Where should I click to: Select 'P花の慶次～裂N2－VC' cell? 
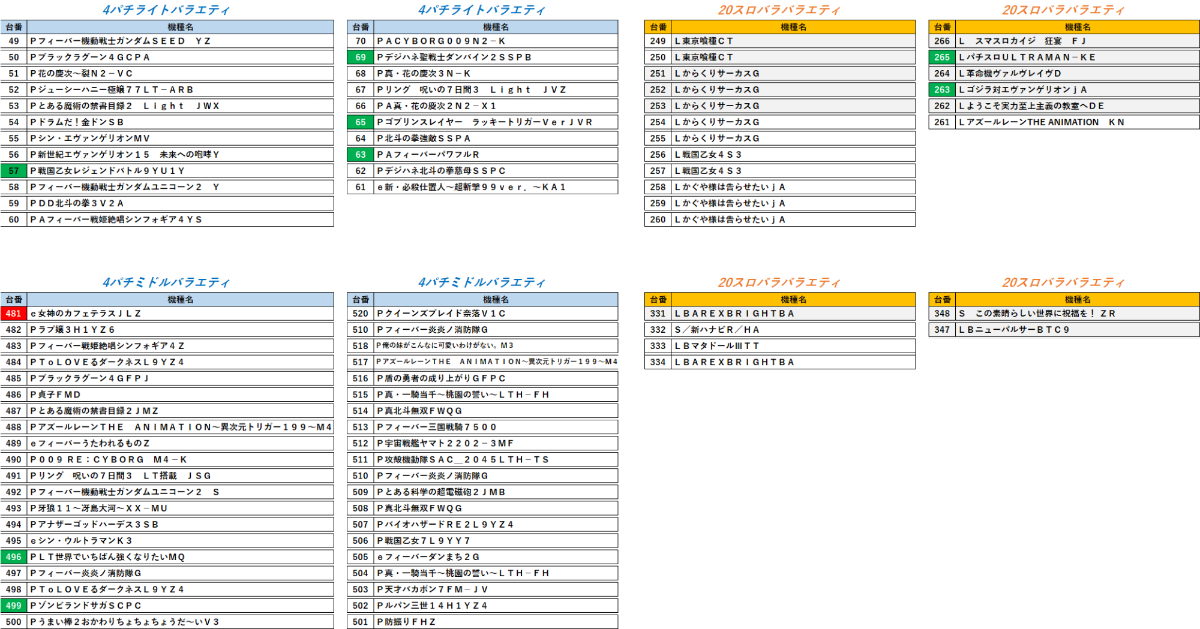pyautogui.click(x=181, y=74)
